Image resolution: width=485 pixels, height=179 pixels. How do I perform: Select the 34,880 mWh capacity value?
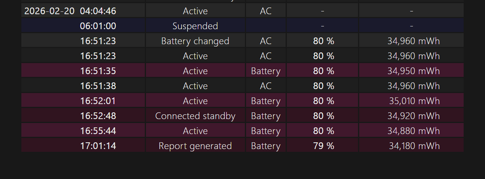413,131
